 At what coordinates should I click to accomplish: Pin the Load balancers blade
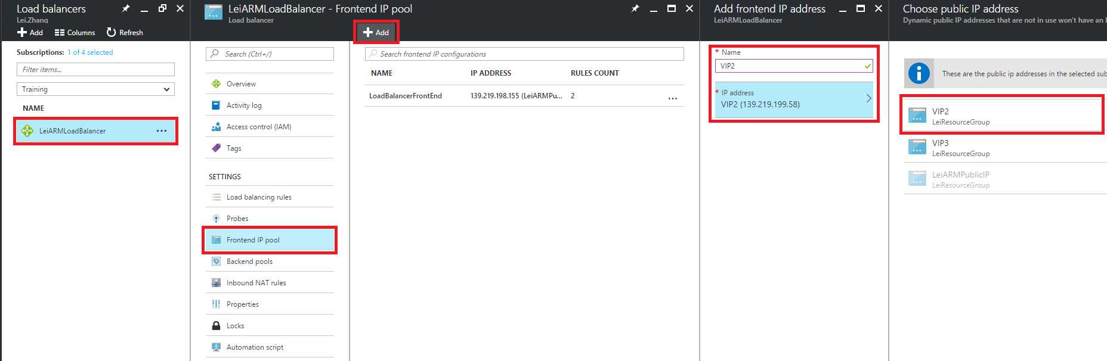[x=126, y=8]
